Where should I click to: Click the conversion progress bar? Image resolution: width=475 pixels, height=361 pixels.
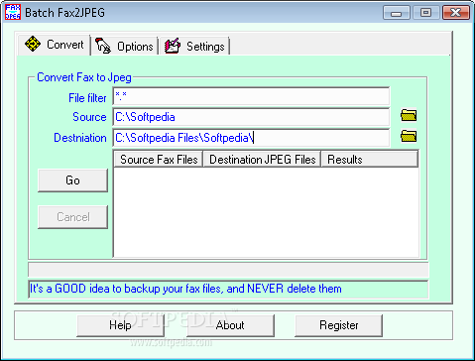pyautogui.click(x=228, y=270)
